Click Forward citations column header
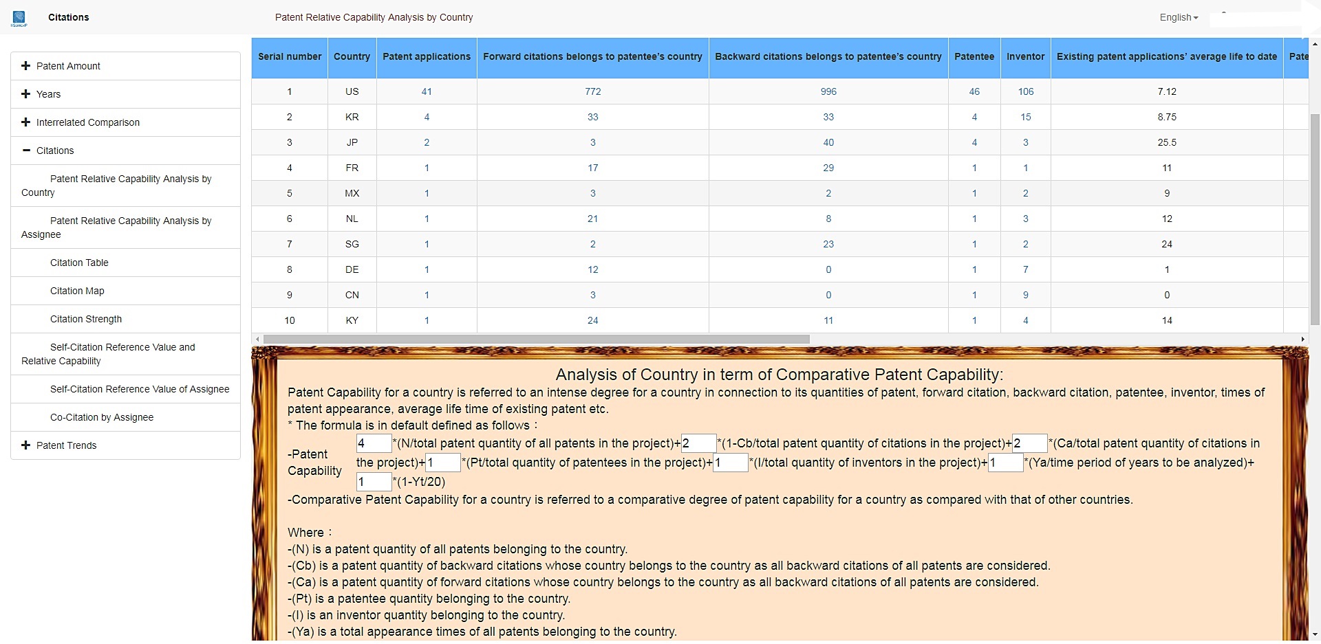Image resolution: width=1321 pixels, height=644 pixels. (592, 57)
